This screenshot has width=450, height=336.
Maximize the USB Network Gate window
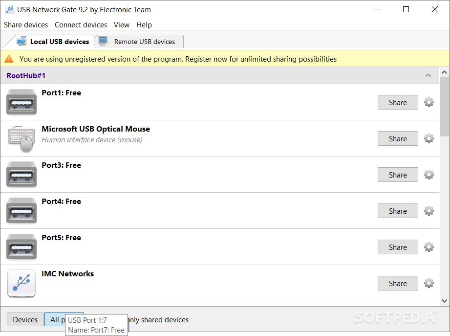pyautogui.click(x=406, y=9)
